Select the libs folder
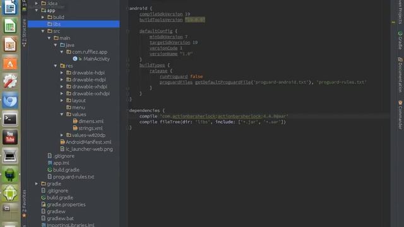 pyautogui.click(x=73, y=24)
